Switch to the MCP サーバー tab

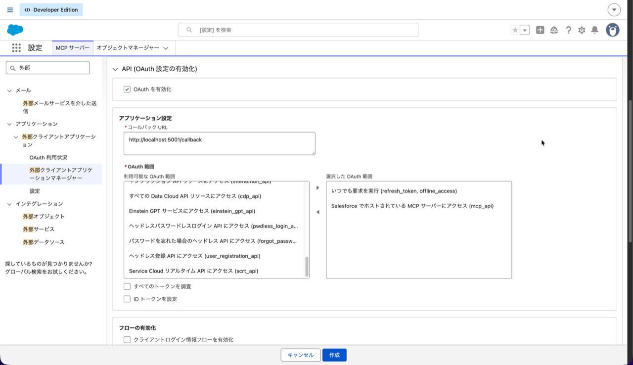(72, 48)
